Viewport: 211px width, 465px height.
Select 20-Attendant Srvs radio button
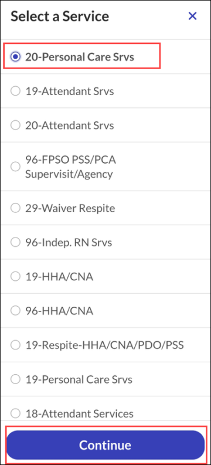pos(15,125)
